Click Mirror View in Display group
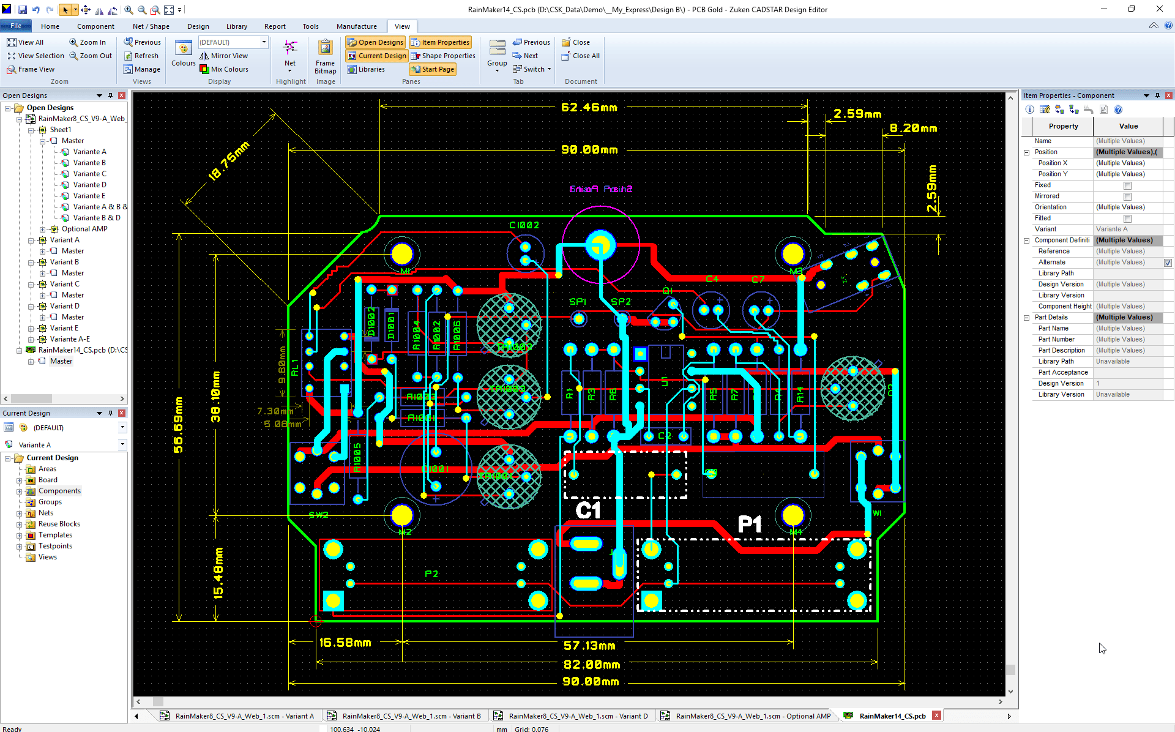 click(x=224, y=56)
